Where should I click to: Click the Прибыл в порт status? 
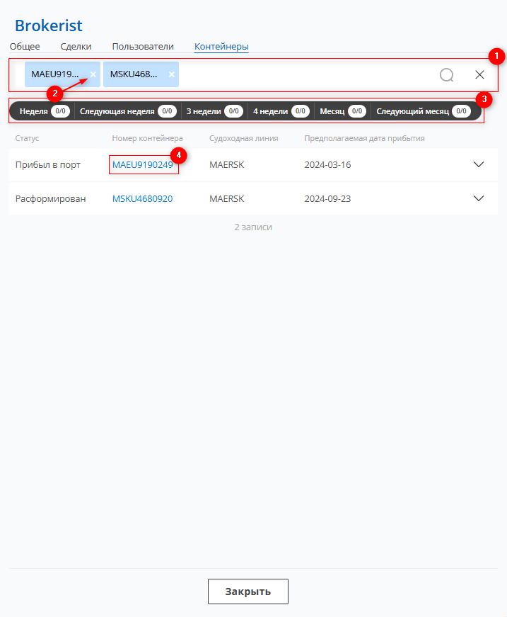(x=48, y=165)
